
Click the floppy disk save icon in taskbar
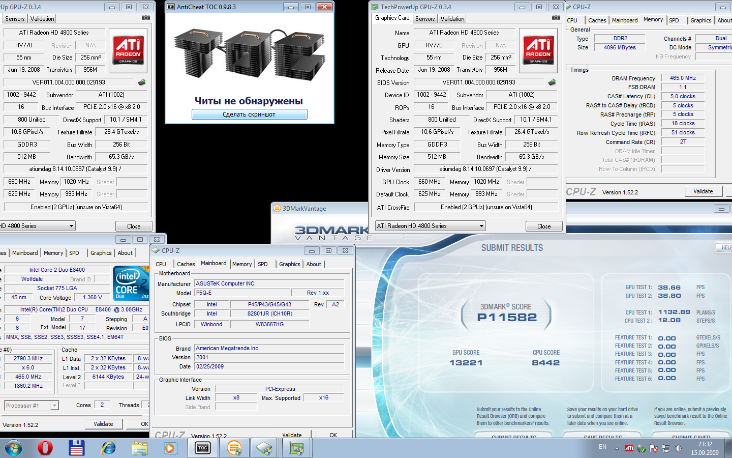click(x=76, y=448)
